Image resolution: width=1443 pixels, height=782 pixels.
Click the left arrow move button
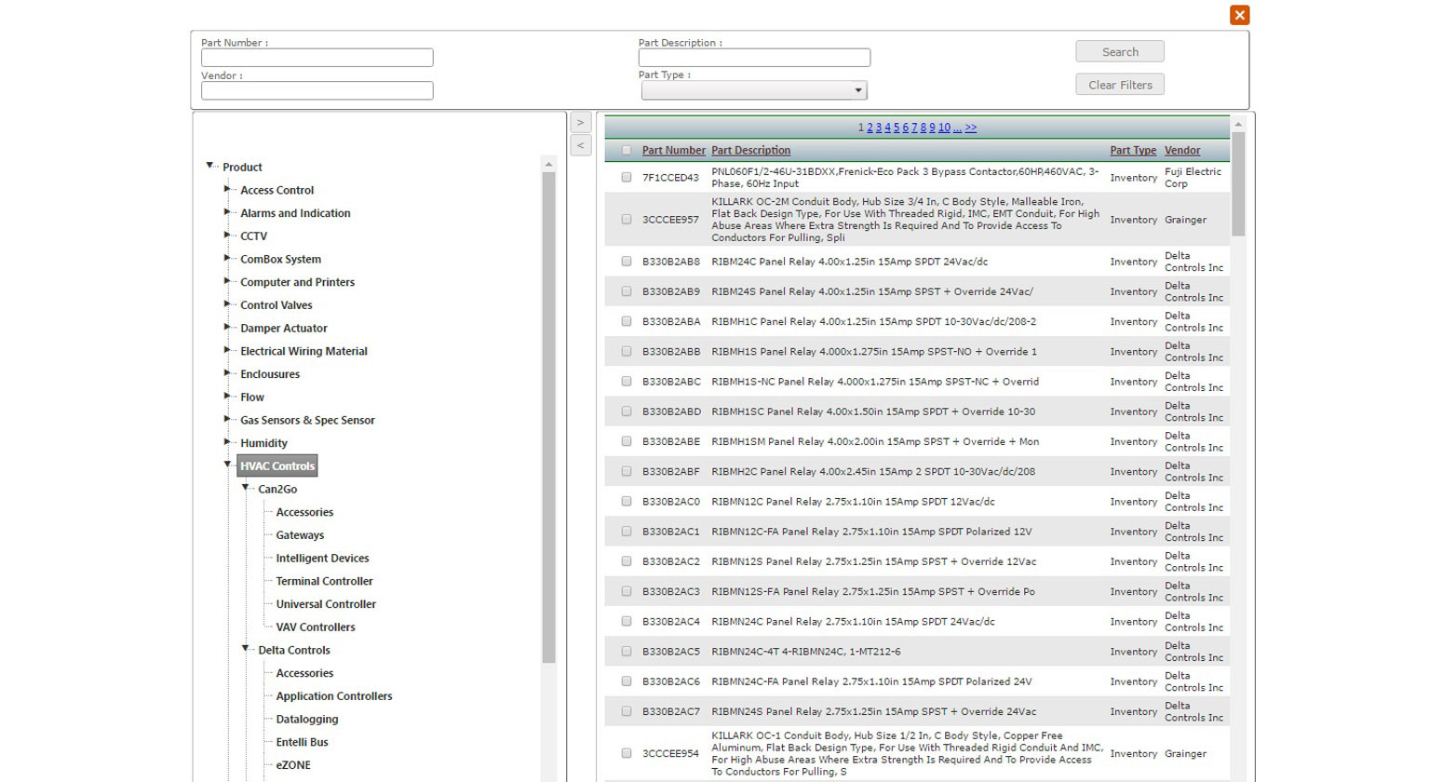click(x=580, y=145)
